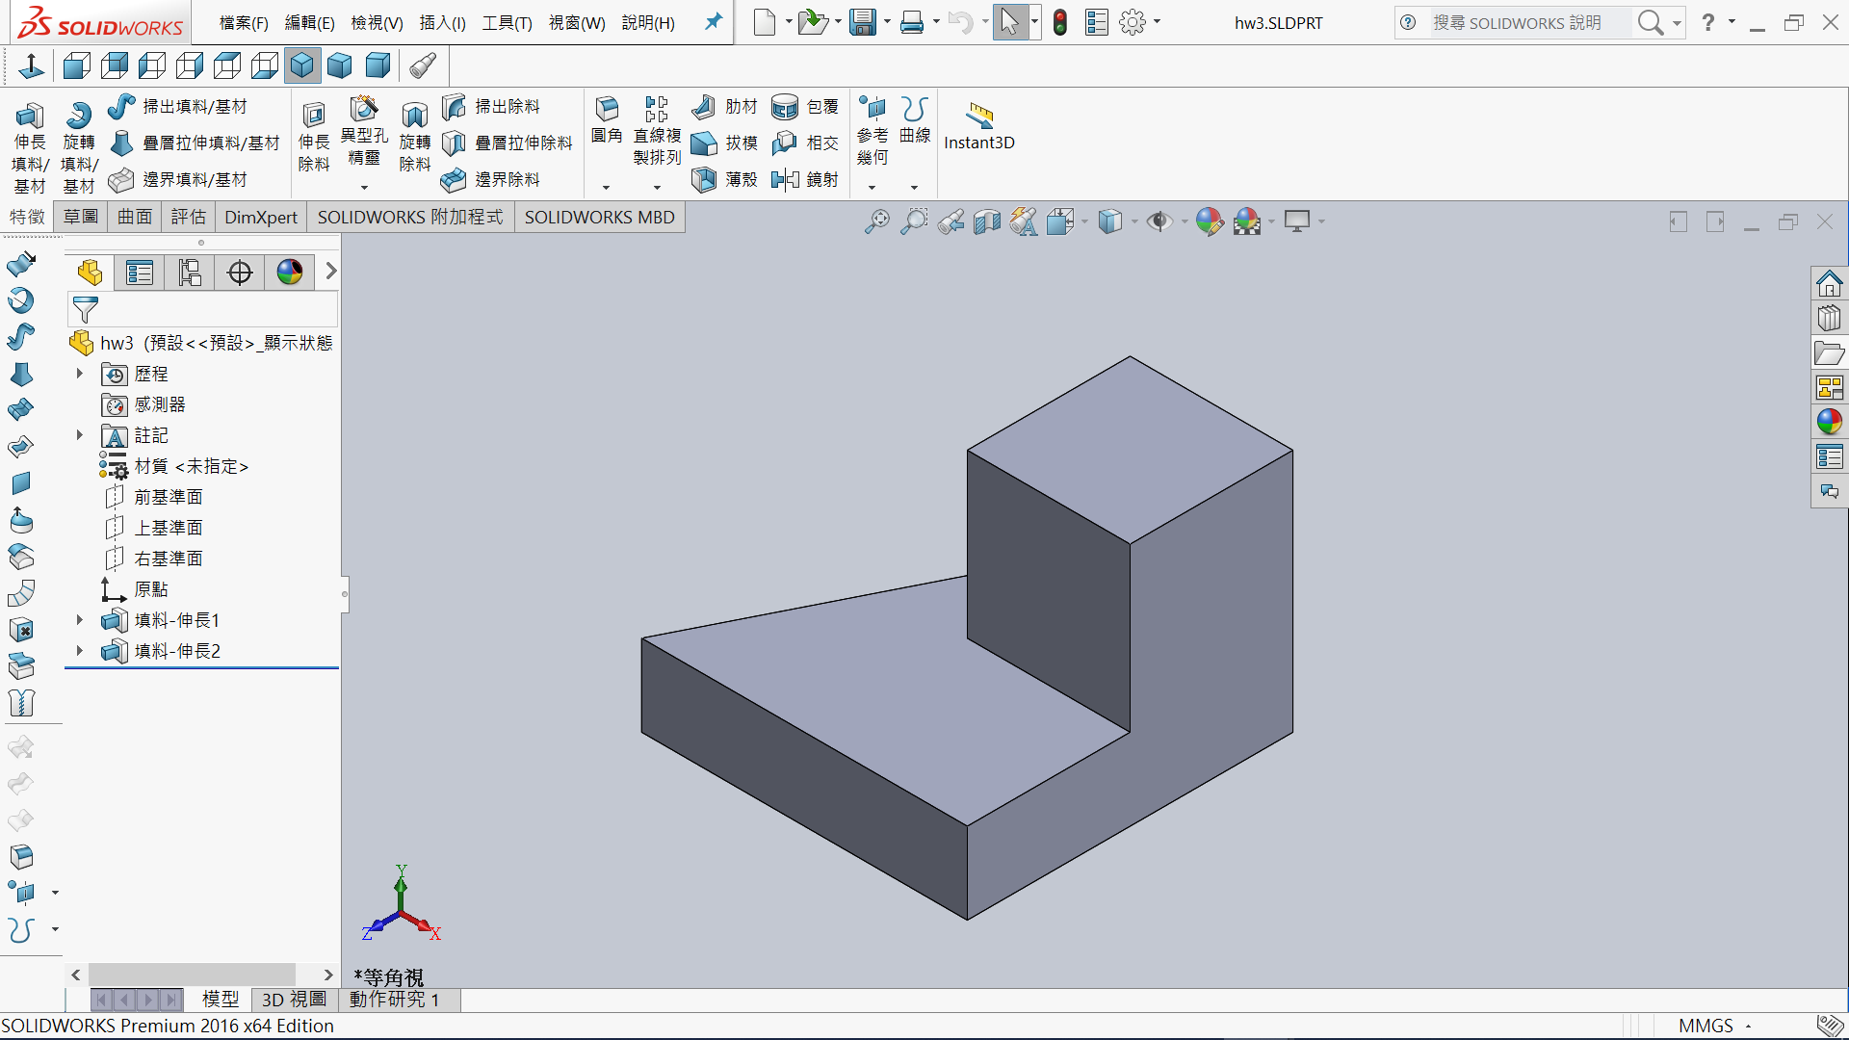This screenshot has height=1040, width=1849.
Task: Open the 工具(T) menu
Action: tap(507, 23)
